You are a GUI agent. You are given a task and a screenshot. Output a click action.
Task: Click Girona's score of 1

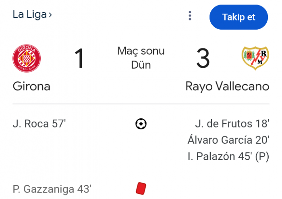tap(79, 59)
